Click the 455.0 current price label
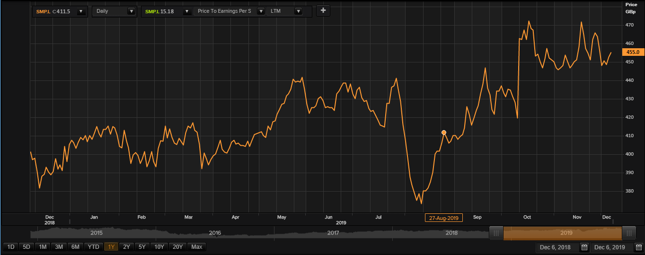 pyautogui.click(x=633, y=52)
